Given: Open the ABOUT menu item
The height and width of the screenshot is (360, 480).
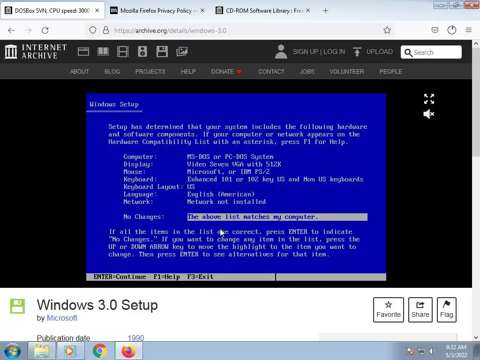Looking at the screenshot, I should point(80,72).
